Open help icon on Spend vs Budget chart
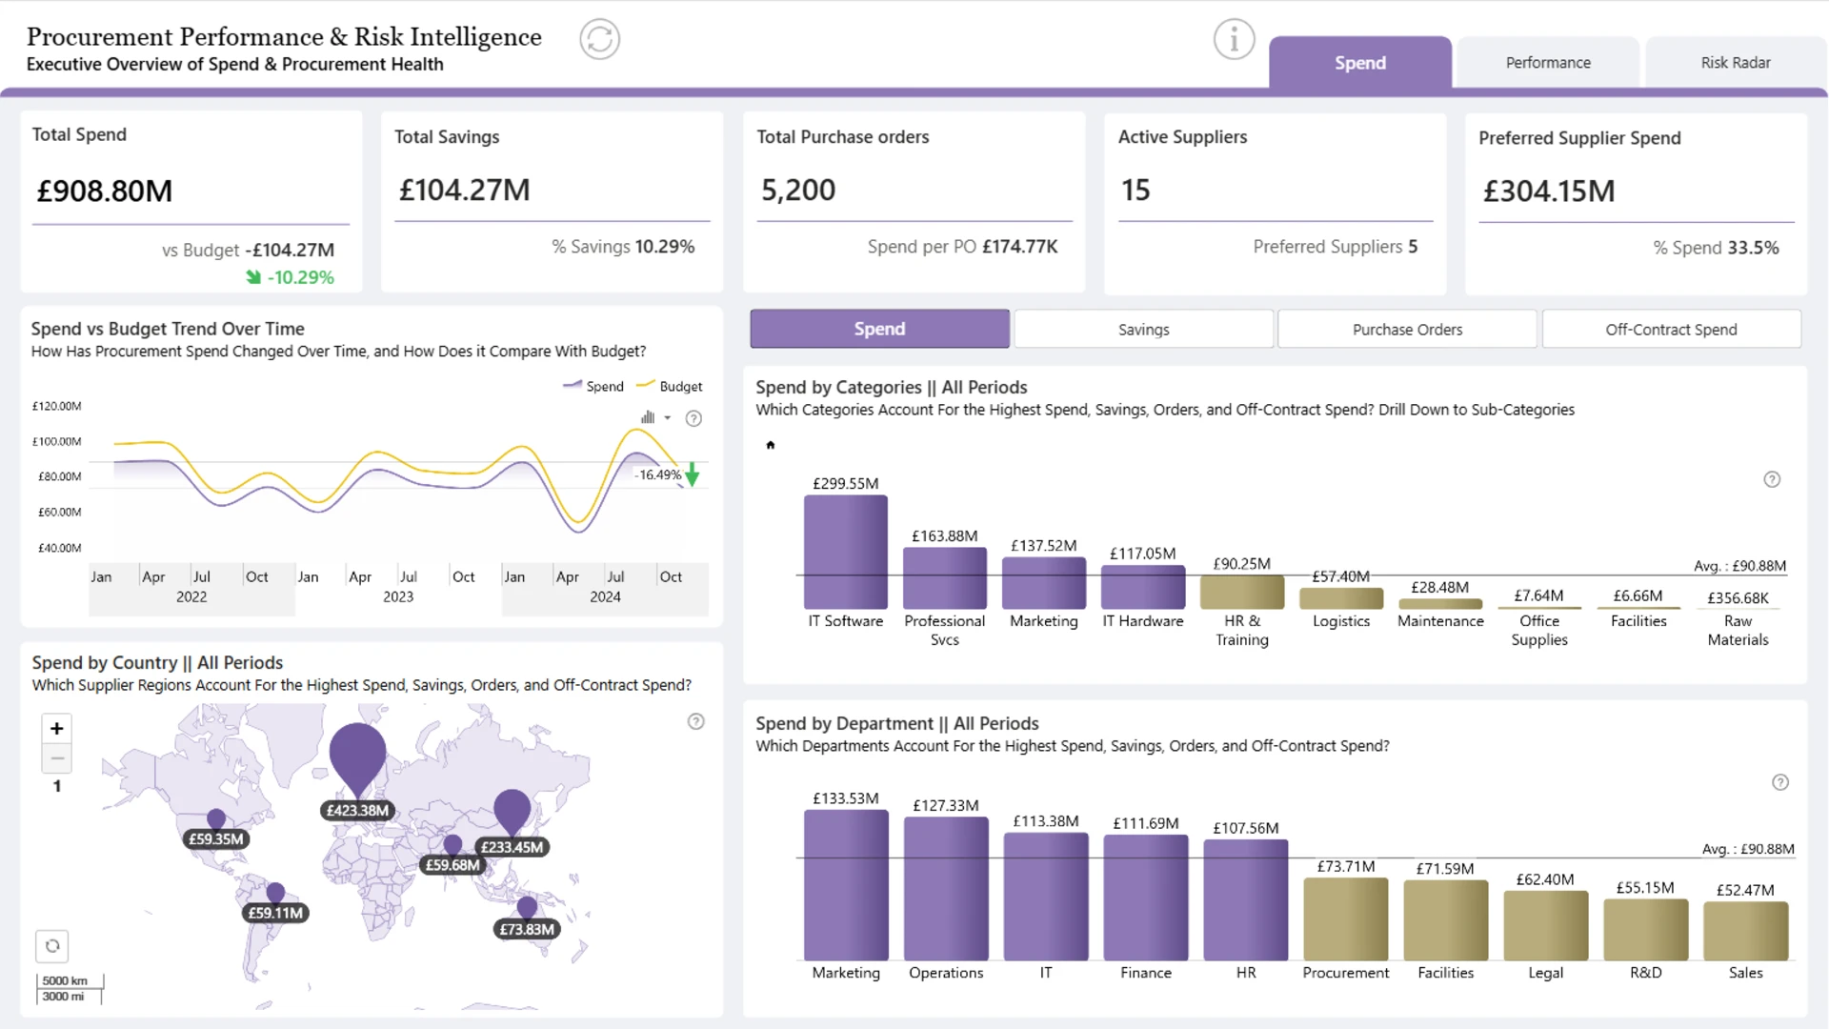This screenshot has height=1029, width=1829. [693, 418]
